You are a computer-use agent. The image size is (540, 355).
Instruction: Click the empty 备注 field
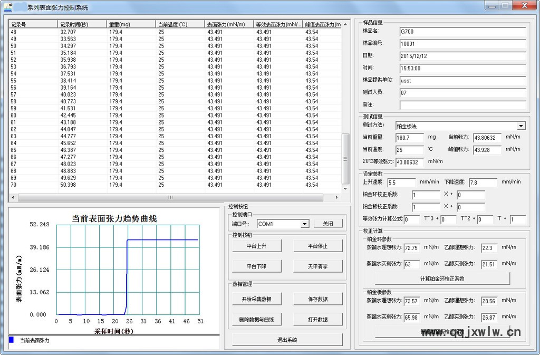(x=462, y=105)
